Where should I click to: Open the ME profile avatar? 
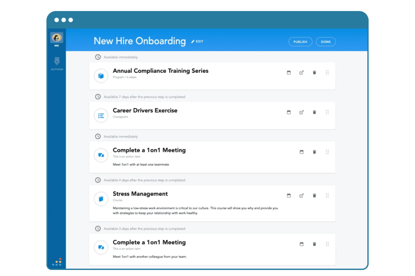click(x=57, y=38)
